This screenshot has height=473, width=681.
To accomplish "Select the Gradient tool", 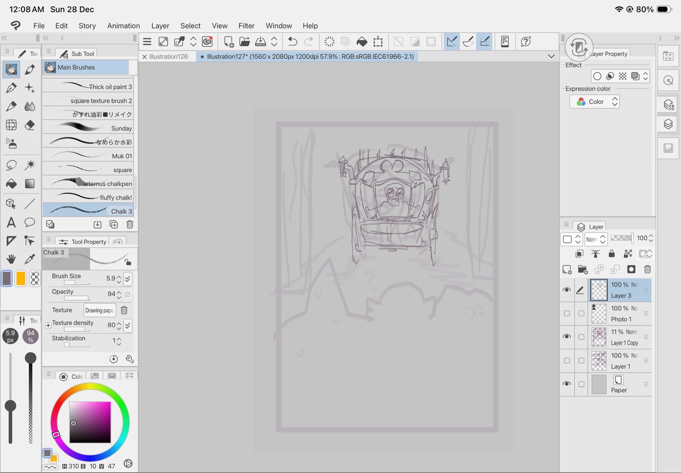I will (30, 184).
